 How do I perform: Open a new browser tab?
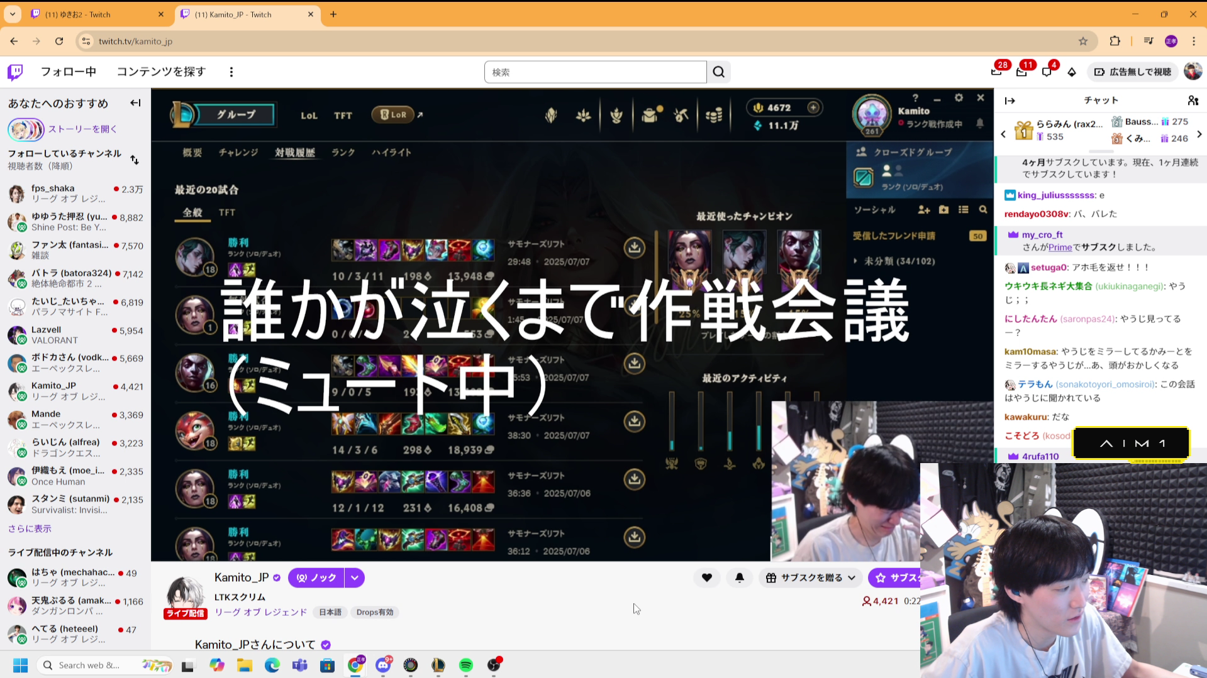333,14
